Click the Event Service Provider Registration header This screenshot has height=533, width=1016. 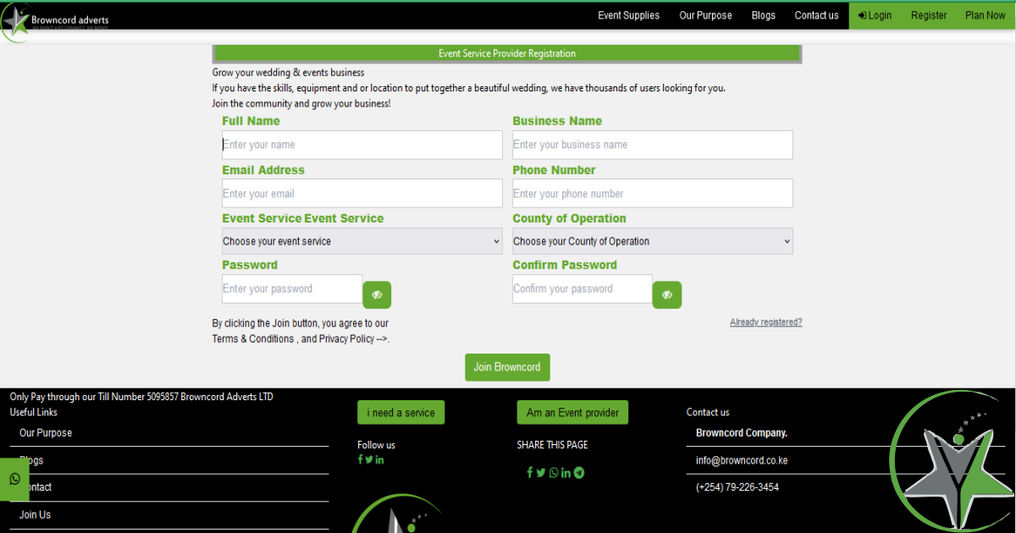(x=507, y=53)
